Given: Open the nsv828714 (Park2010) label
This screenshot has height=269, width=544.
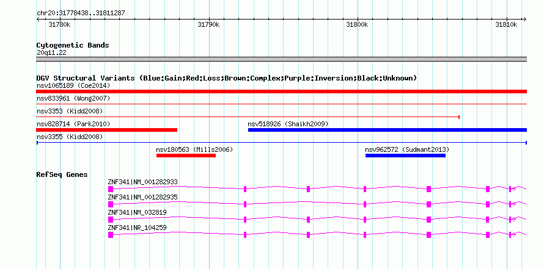Looking at the screenshot, I should (73, 124).
